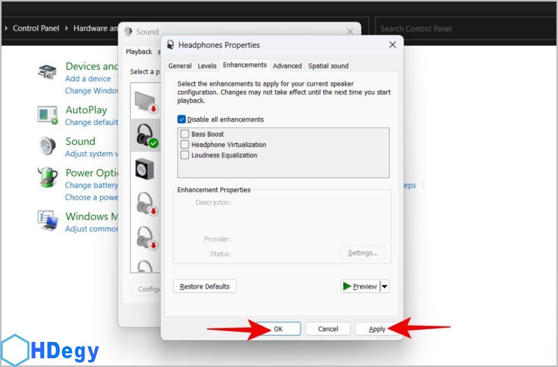Check the Loudness Equalization option
558x367 pixels.
185,155
